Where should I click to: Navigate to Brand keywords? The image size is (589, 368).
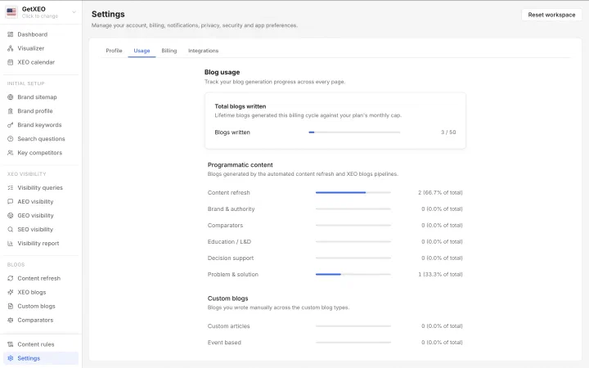[41, 124]
